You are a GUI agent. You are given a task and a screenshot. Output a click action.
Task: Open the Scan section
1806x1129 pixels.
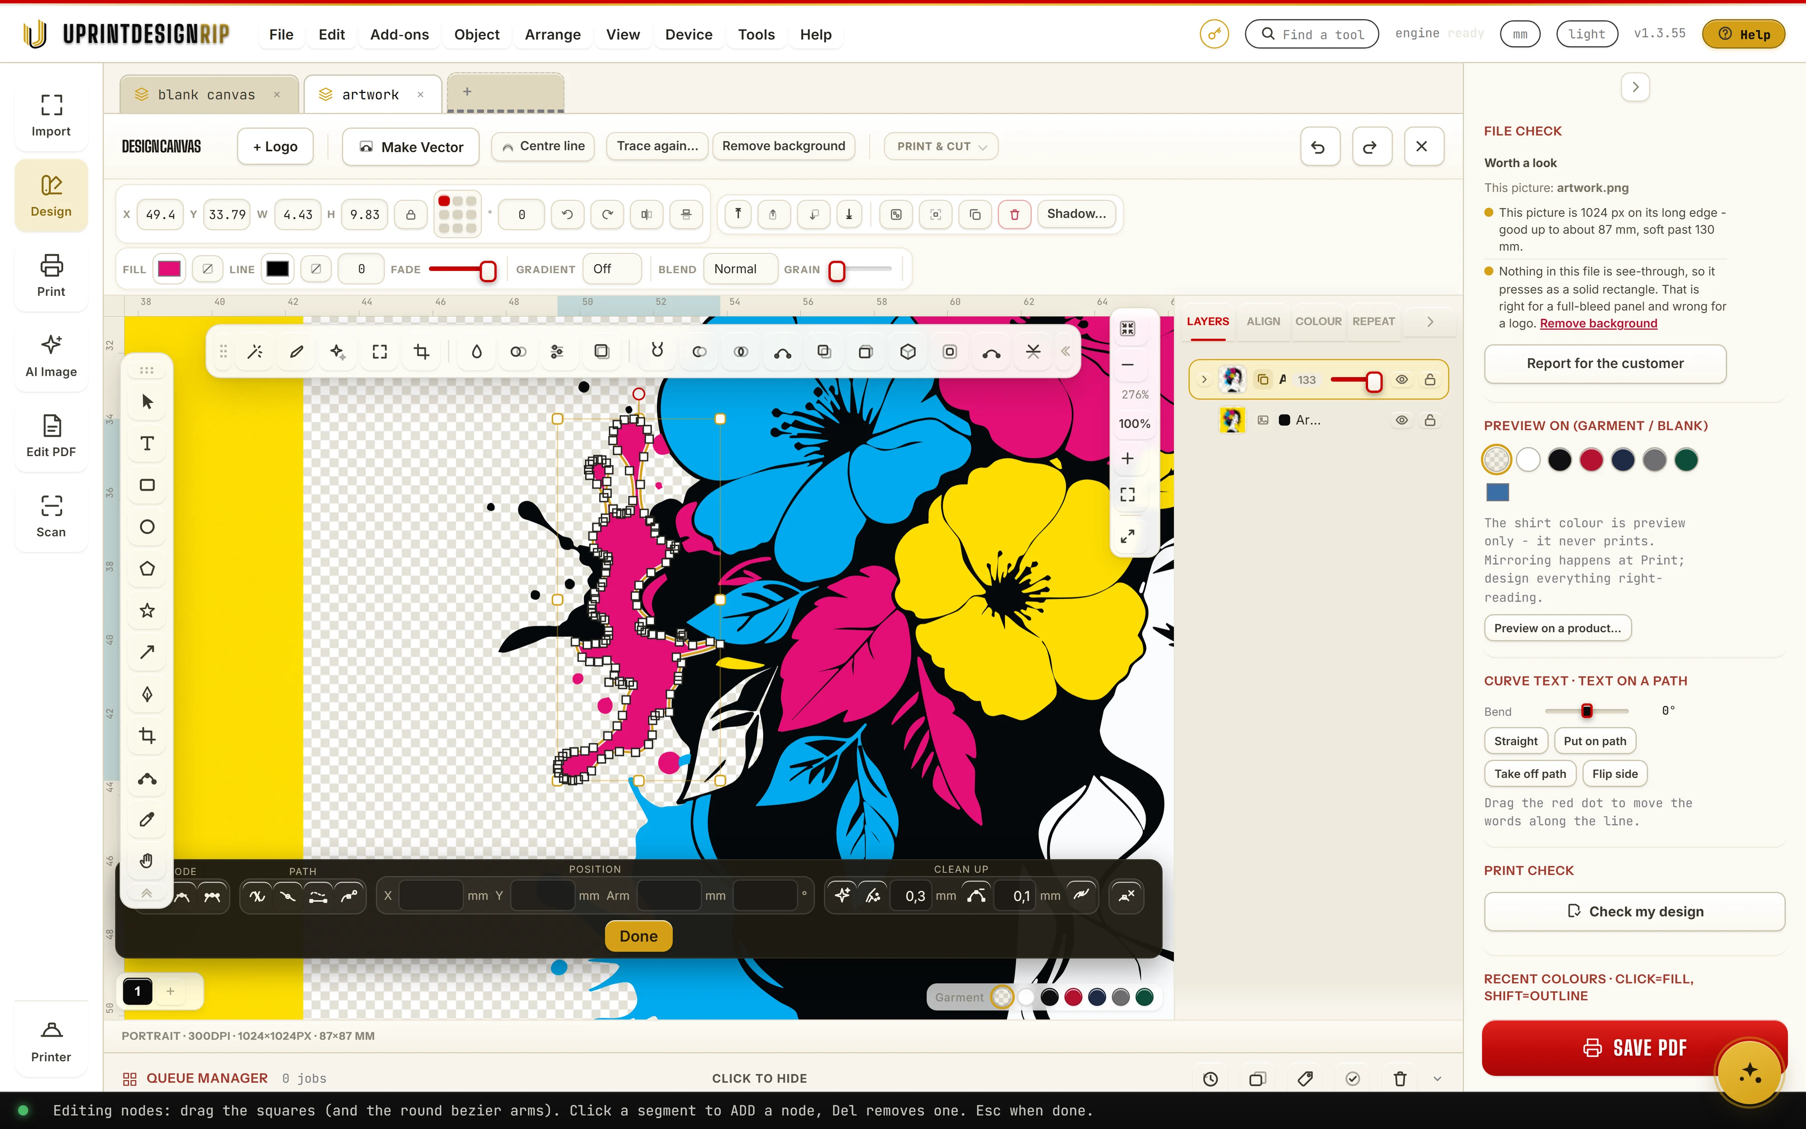point(51,516)
